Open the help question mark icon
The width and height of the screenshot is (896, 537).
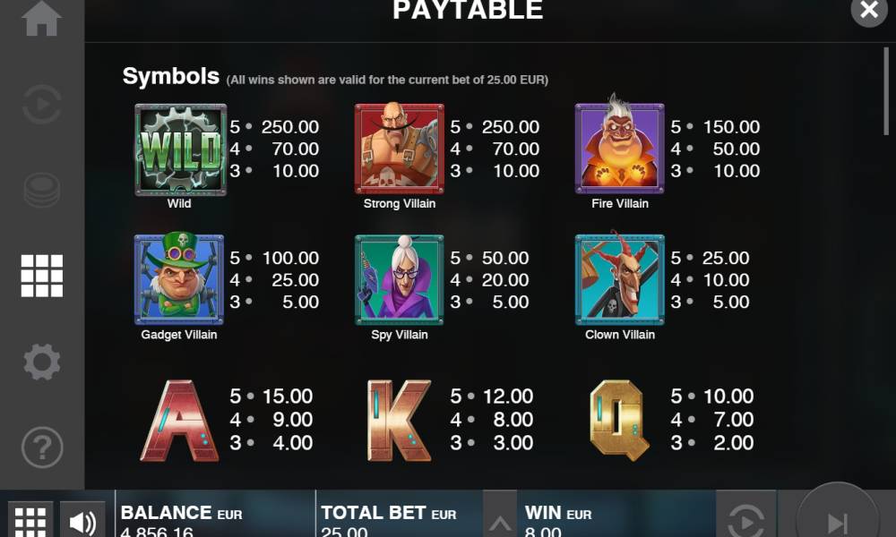pyautogui.click(x=42, y=447)
